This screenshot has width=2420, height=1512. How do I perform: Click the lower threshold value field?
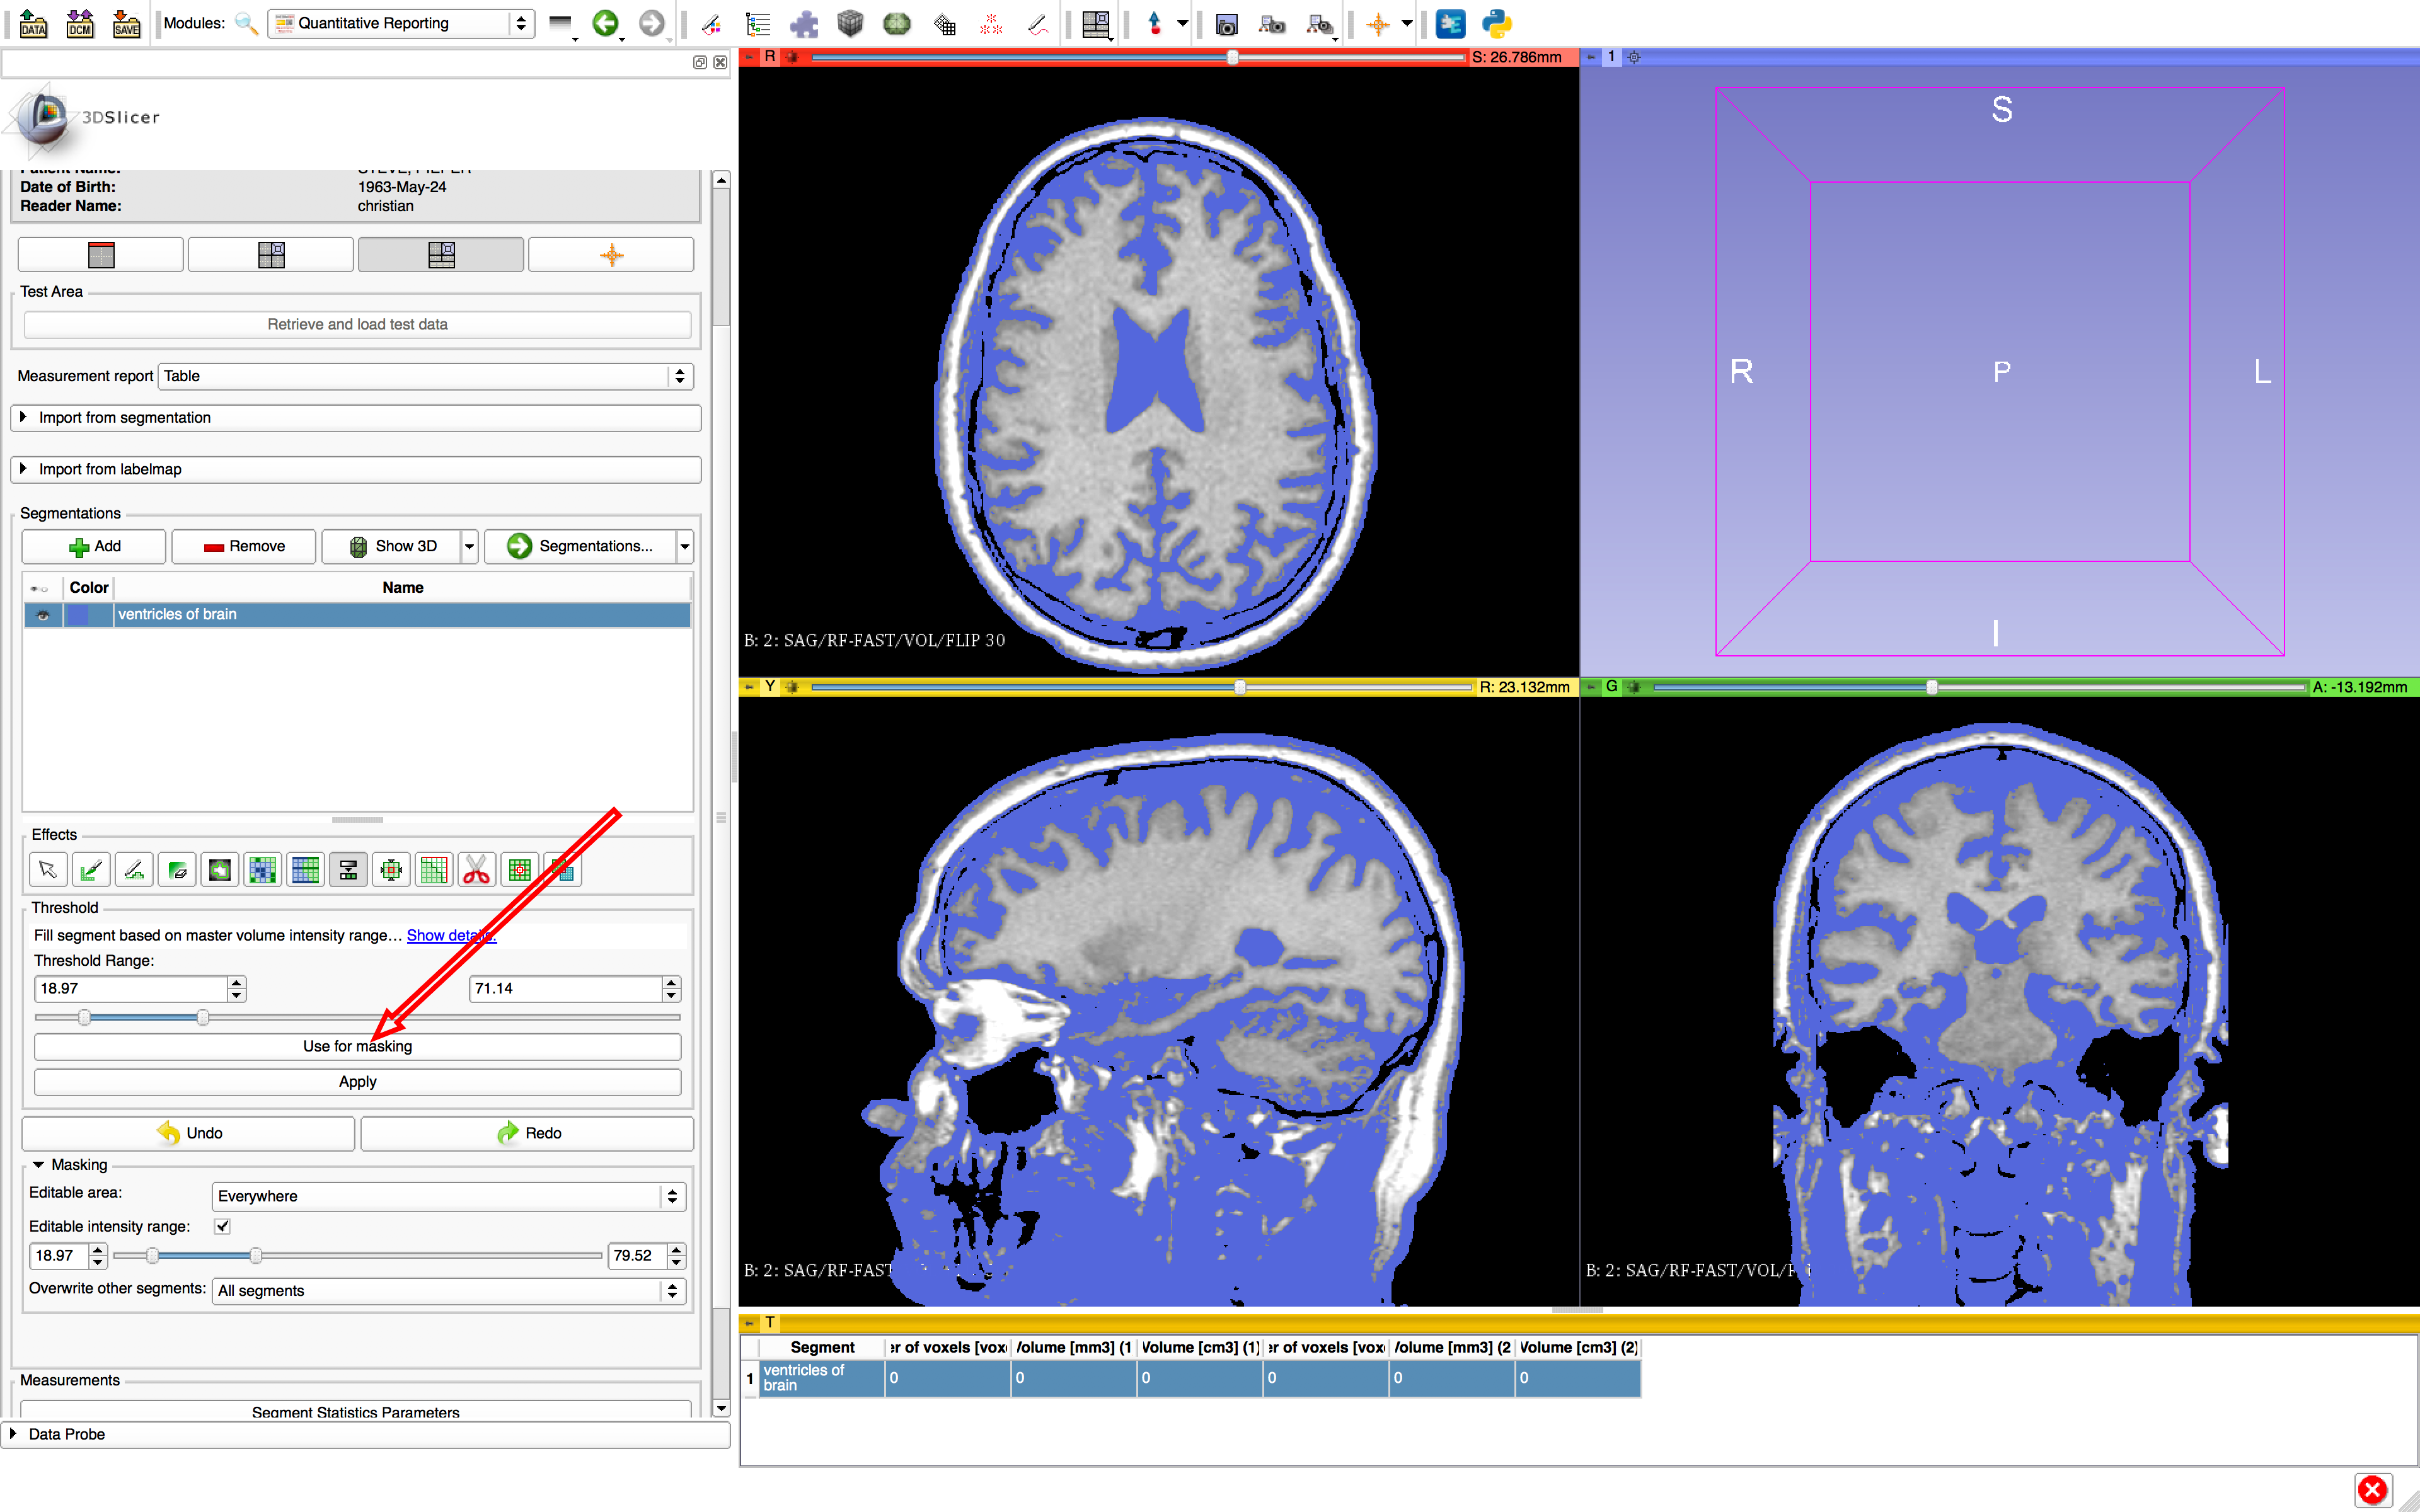130,988
